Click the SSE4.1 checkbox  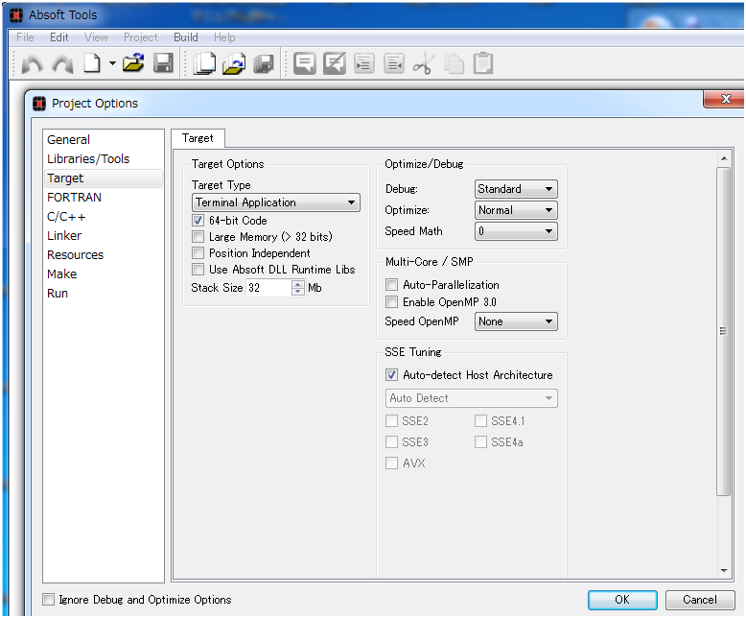pos(480,421)
